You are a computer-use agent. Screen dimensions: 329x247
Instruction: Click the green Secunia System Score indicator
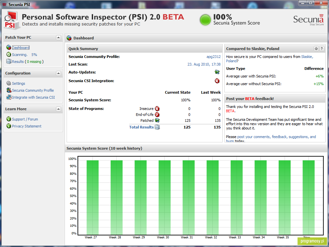205,20
